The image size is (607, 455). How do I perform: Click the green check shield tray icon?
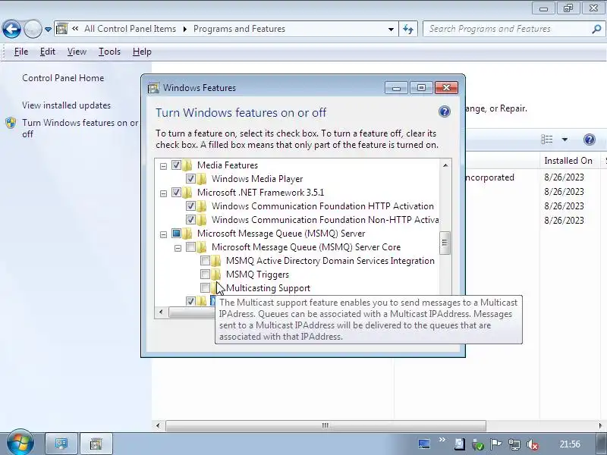coord(478,445)
